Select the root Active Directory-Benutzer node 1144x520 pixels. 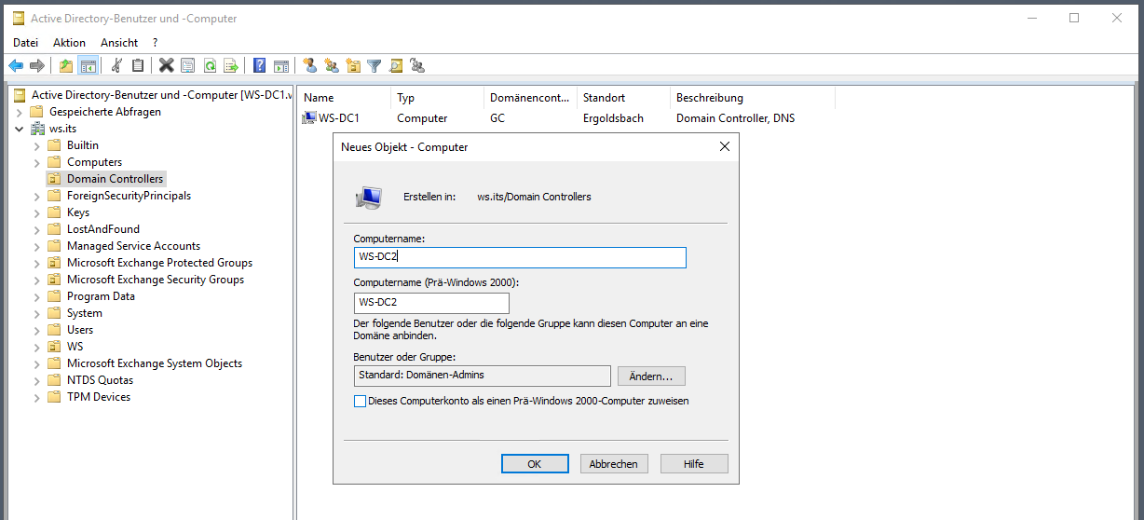[x=161, y=95]
